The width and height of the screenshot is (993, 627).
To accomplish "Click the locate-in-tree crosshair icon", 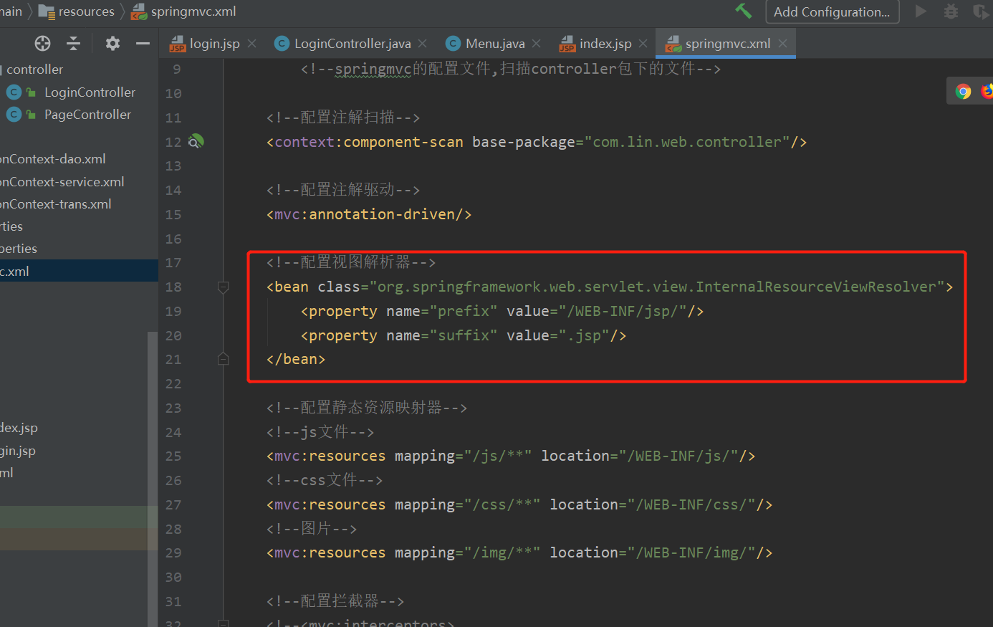I will pyautogui.click(x=43, y=43).
